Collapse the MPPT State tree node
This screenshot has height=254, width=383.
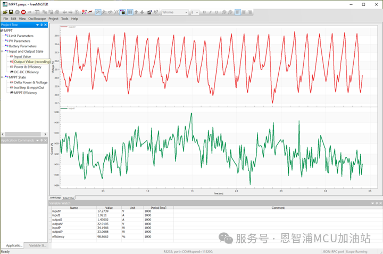[2, 77]
